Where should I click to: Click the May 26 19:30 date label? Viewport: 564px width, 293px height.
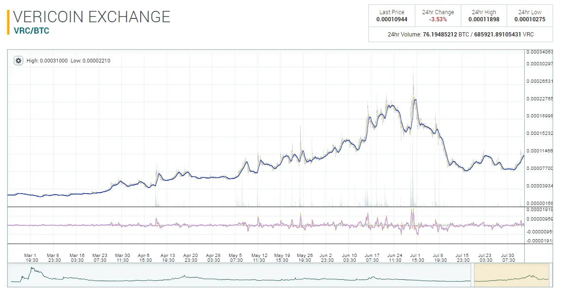coord(304,258)
